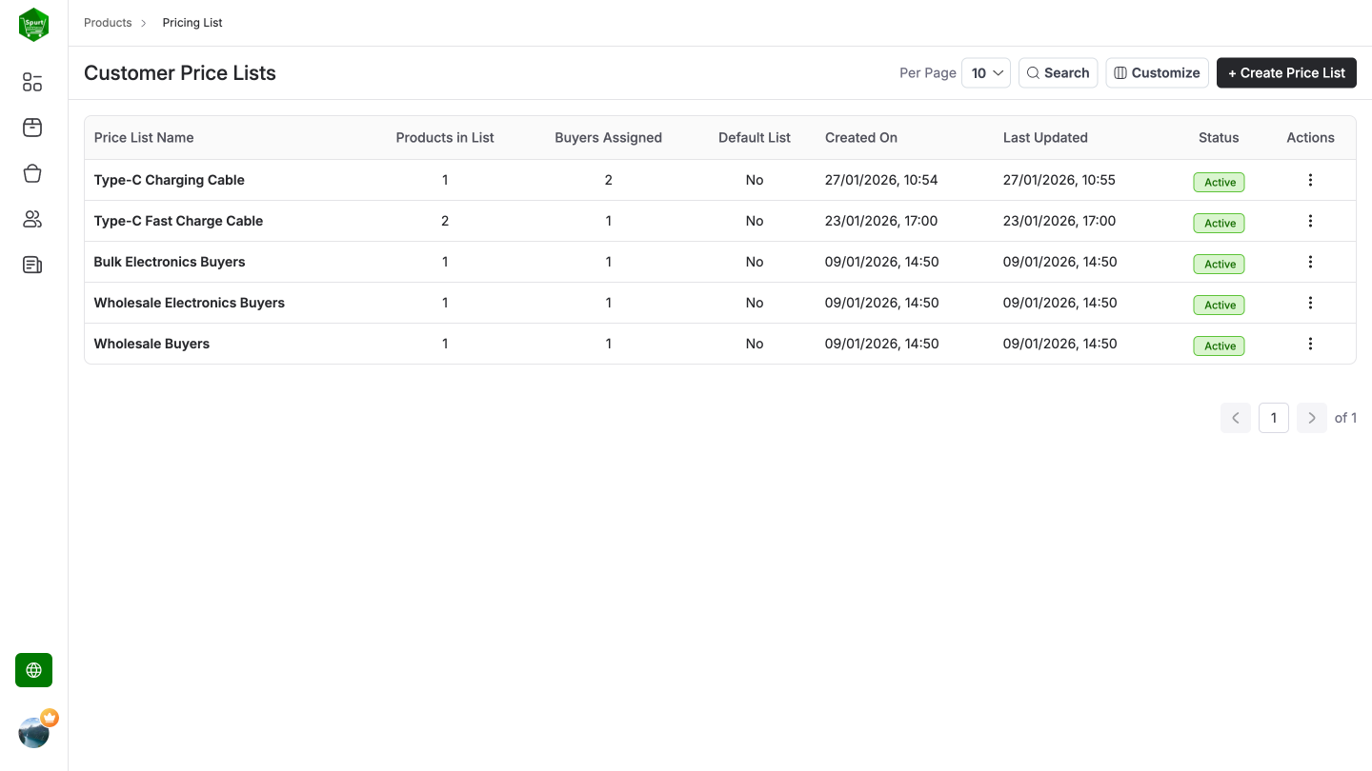The image size is (1372, 771).
Task: Click the Spurtcommerce logo at top left
Action: (x=33, y=24)
